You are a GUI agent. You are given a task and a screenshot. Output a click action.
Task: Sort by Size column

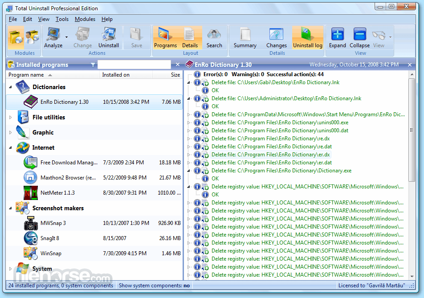click(x=167, y=75)
